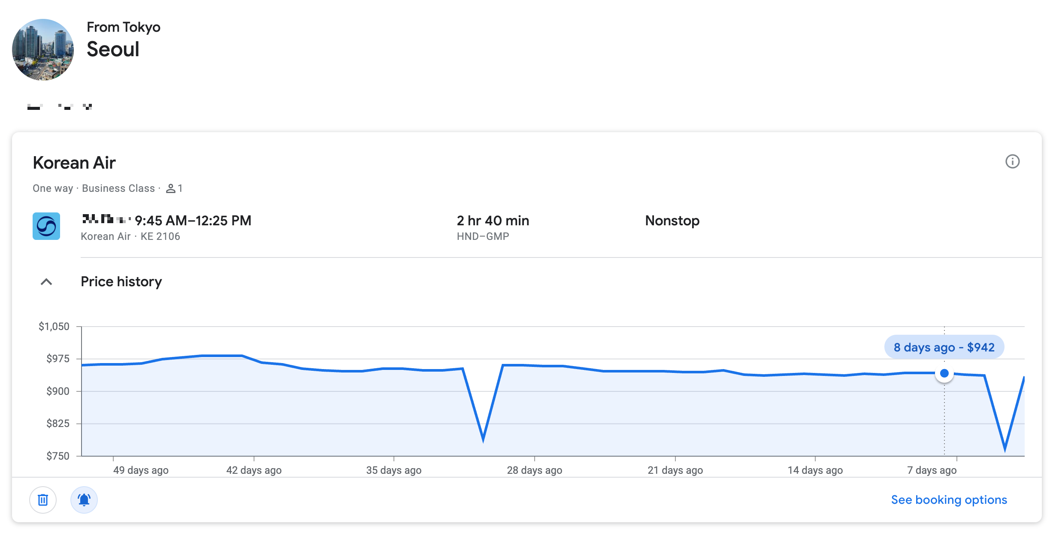The image size is (1053, 539).
Task: Click the info icon on the Korean Air card
Action: 1012,162
